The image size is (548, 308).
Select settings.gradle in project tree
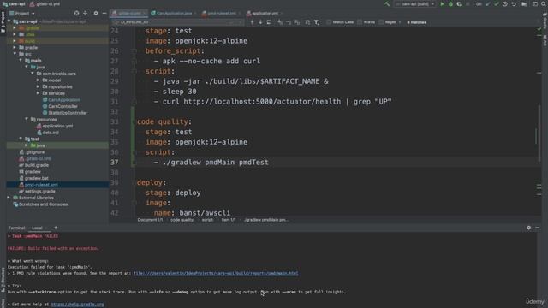40,191
